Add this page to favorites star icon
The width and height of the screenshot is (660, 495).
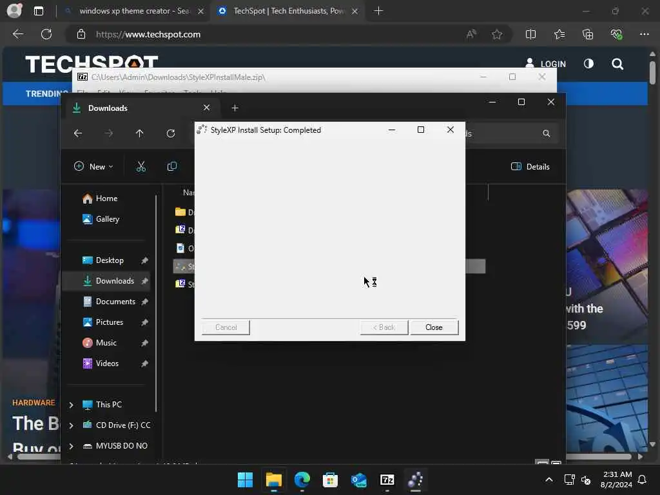click(497, 34)
